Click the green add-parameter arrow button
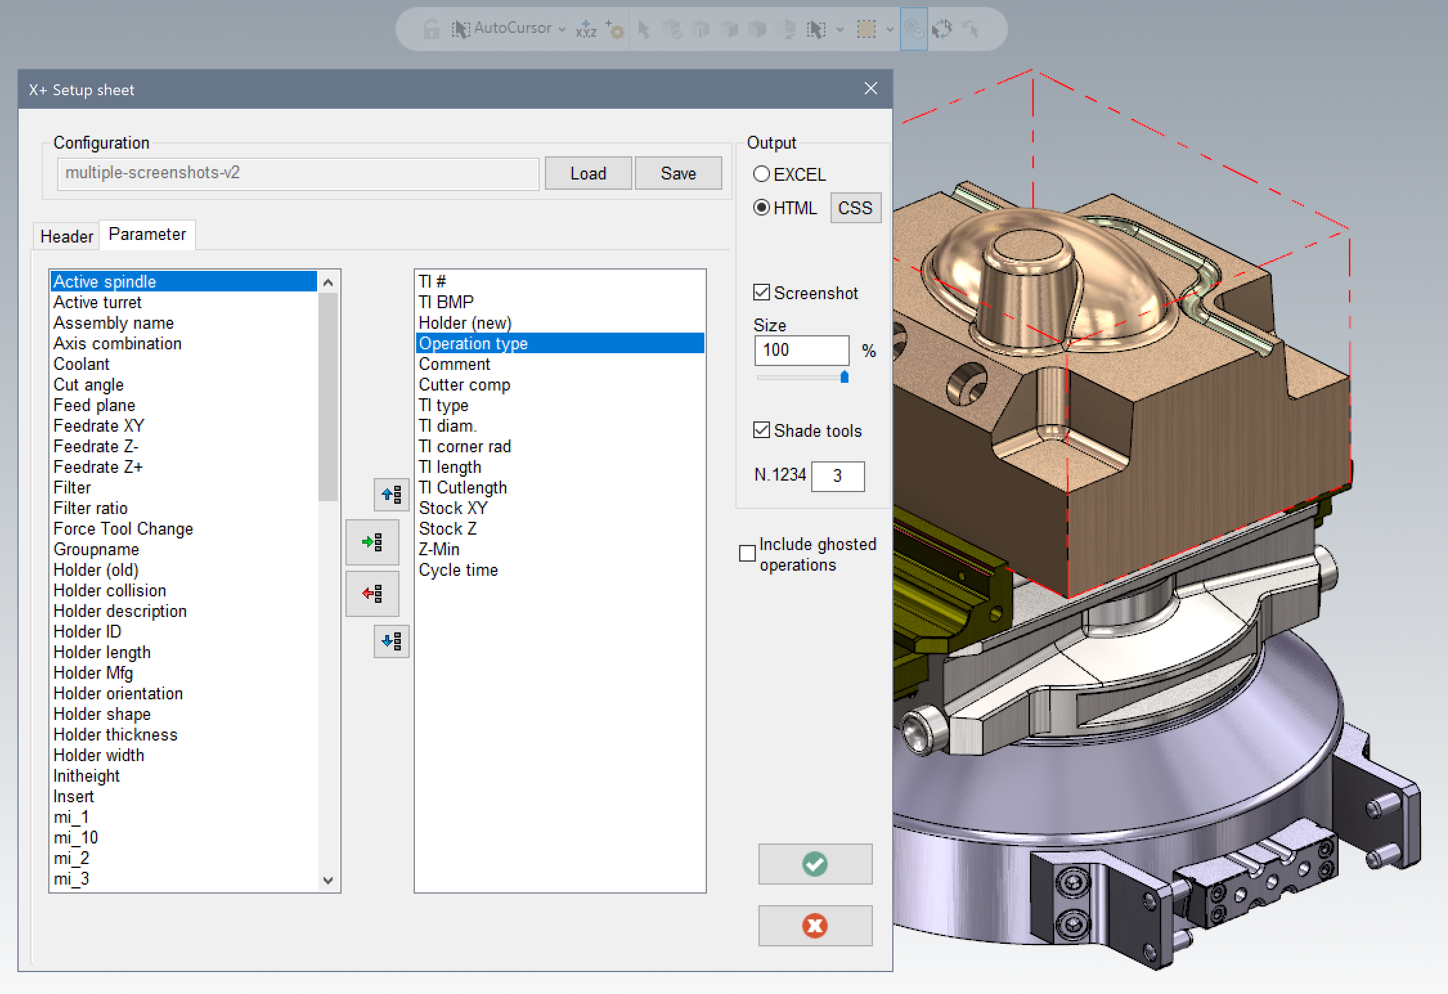The width and height of the screenshot is (1448, 994). tap(372, 542)
